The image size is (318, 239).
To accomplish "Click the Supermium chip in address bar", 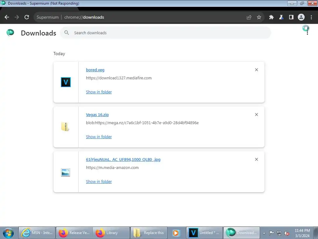I will tap(48, 17).
